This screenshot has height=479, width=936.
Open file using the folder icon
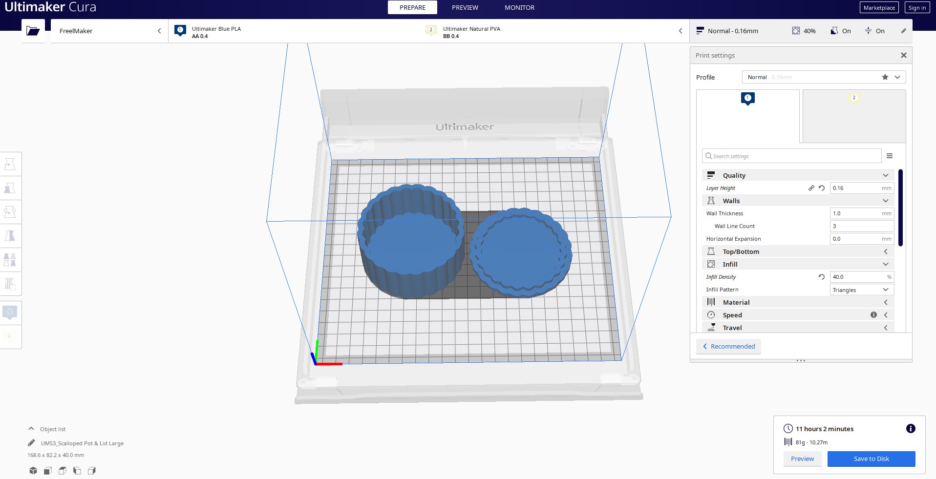[33, 31]
